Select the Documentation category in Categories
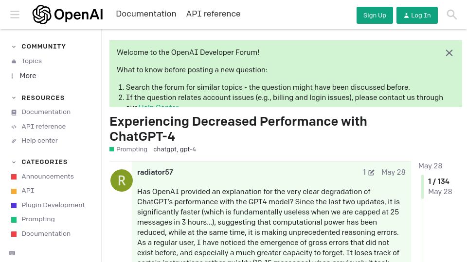The width and height of the screenshot is (467, 262). coord(46,234)
